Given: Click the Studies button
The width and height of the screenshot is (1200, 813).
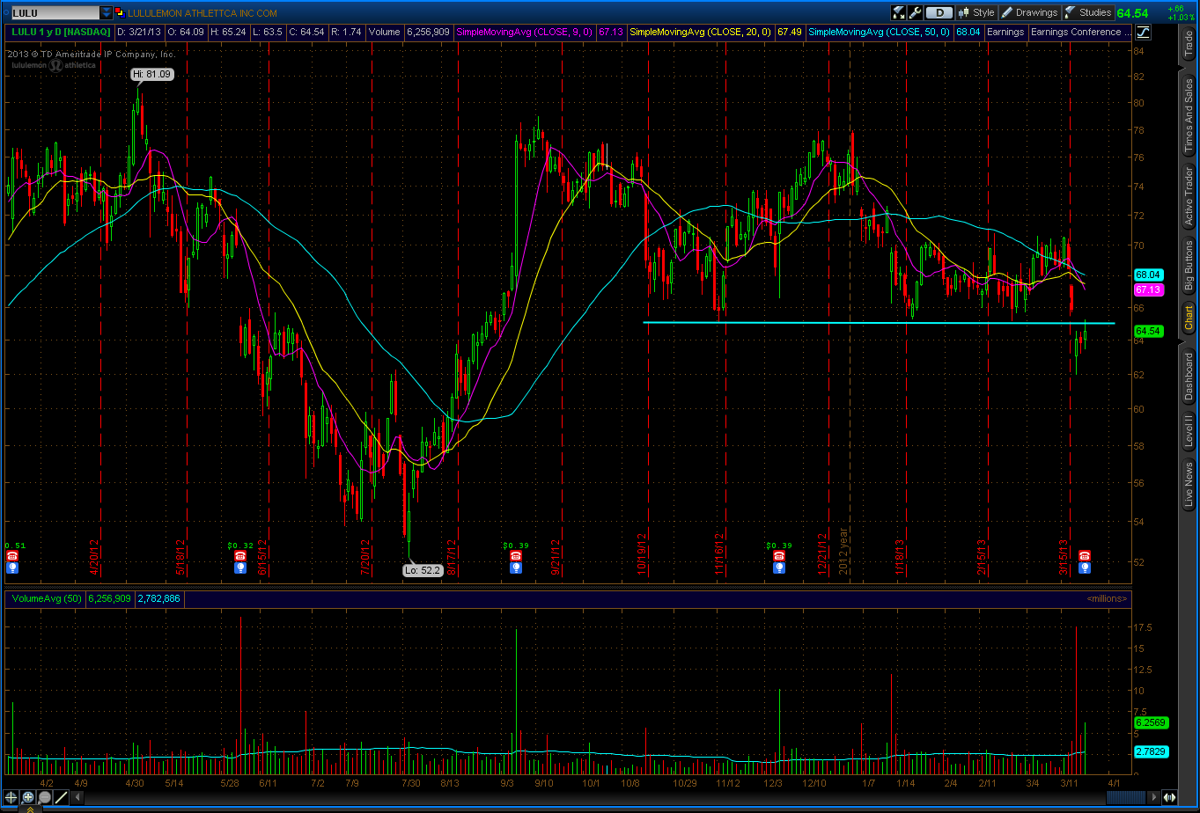Looking at the screenshot, I should [1088, 12].
